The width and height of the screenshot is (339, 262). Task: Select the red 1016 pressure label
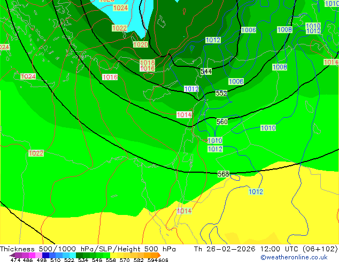(110, 77)
